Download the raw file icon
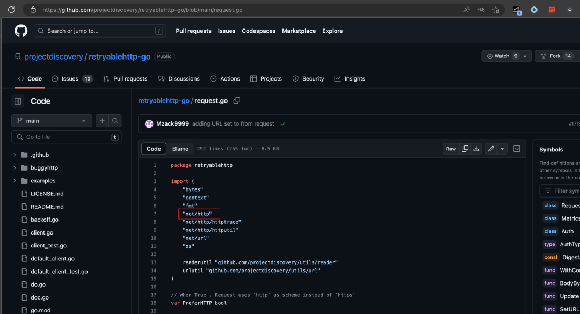The width and height of the screenshot is (580, 314). 476,149
